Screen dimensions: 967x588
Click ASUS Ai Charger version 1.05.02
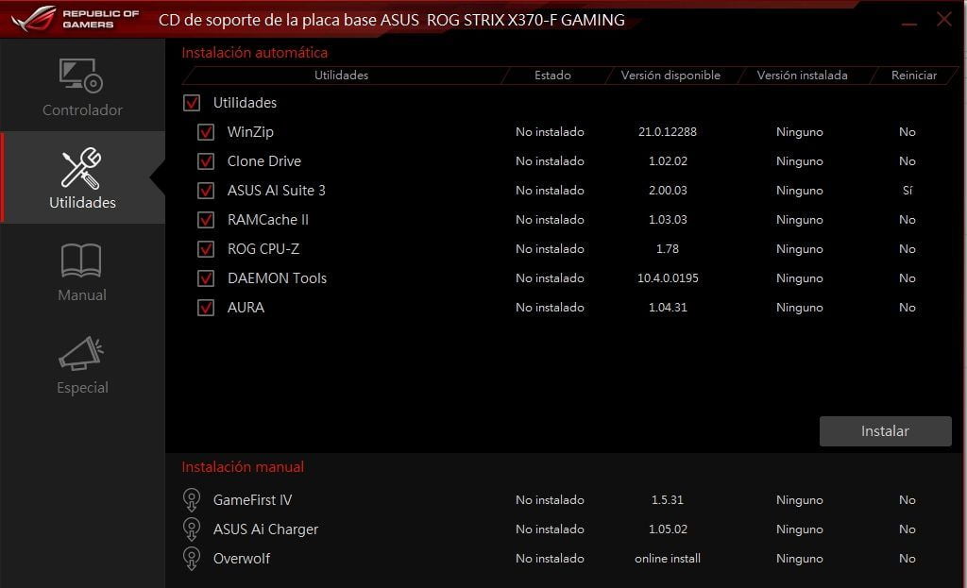pos(668,529)
